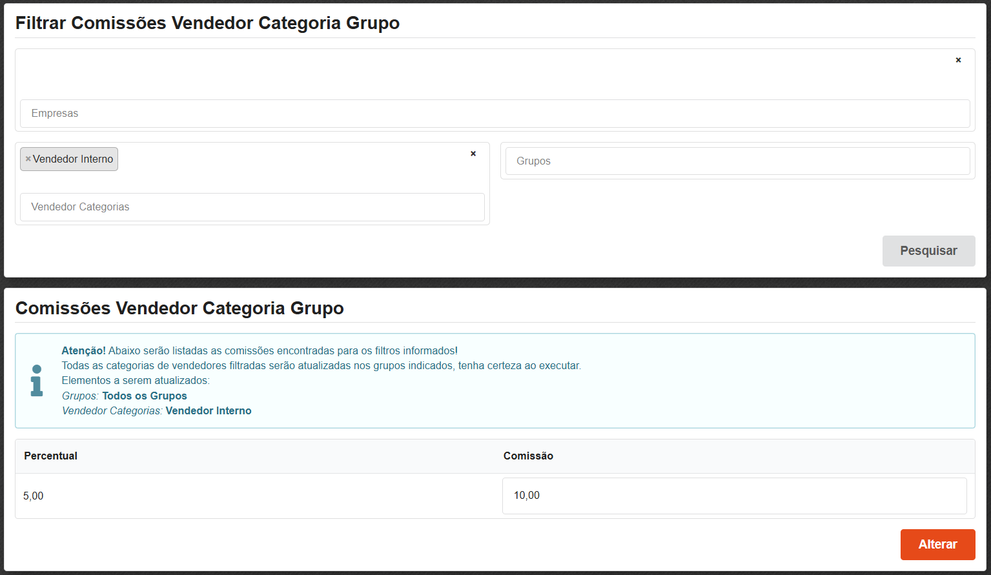This screenshot has height=575, width=991.
Task: Click the Filtrar Comissões Vendedor Categoria Grupo heading
Action: tap(207, 23)
